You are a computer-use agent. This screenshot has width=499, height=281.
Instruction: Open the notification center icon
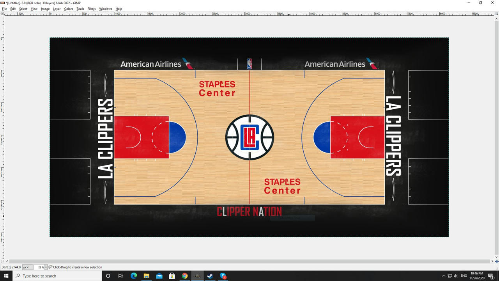tap(491, 276)
